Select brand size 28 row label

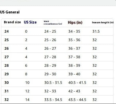tap(6, 65)
